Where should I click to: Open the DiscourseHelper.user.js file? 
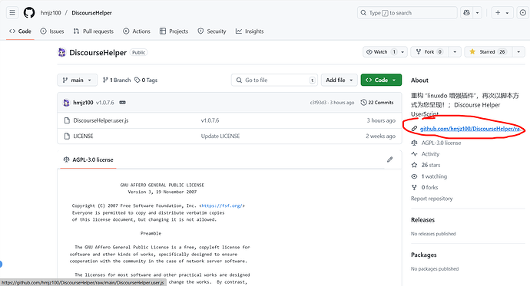click(x=101, y=120)
